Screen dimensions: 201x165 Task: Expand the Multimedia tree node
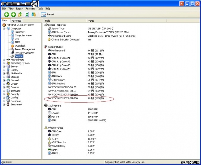click(4, 73)
